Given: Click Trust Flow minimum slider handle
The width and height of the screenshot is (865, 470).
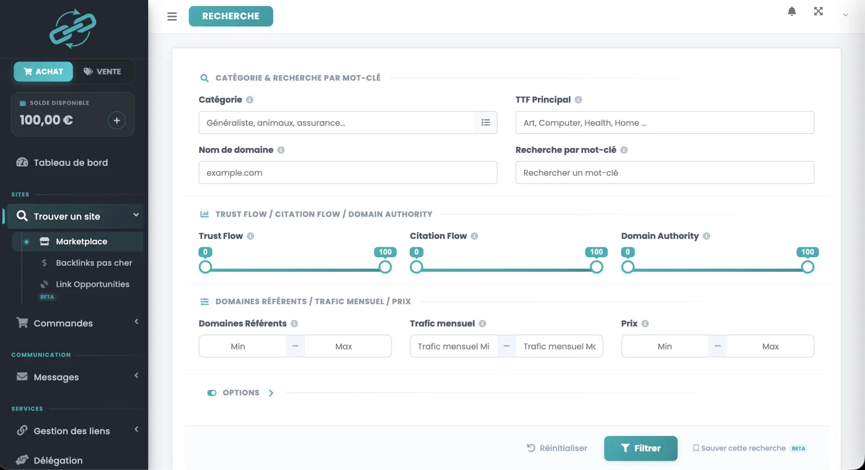Looking at the screenshot, I should coord(205,267).
